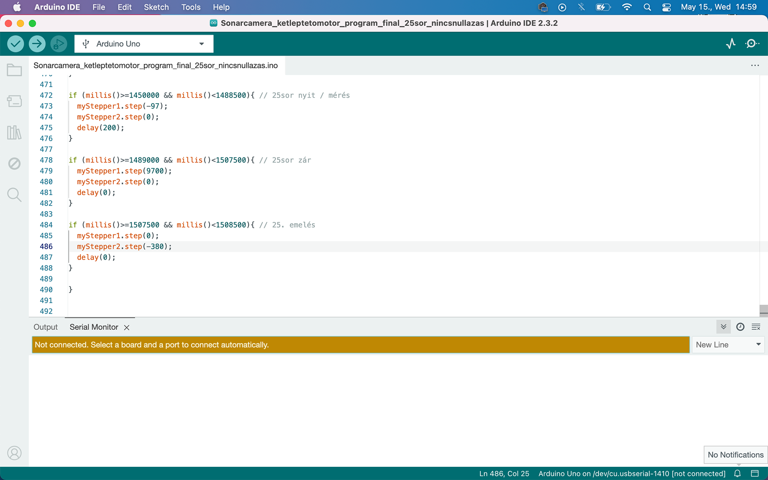Toggle autoscroll in Serial Monitor
Image resolution: width=768 pixels, height=480 pixels.
[723, 327]
